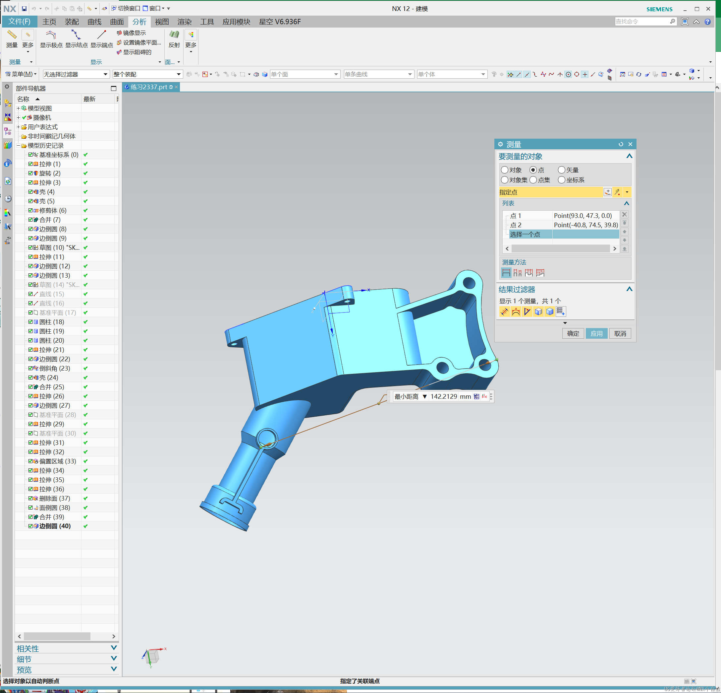Screen dimensions: 721x693
Task: Click the Save icon in title bar
Action: point(24,9)
